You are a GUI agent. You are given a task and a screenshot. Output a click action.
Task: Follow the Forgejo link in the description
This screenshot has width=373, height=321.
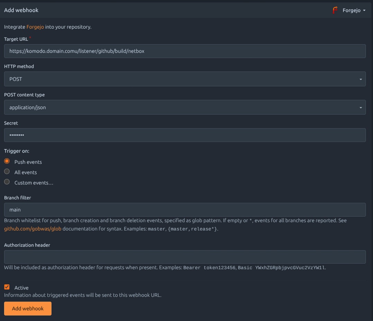[35, 27]
